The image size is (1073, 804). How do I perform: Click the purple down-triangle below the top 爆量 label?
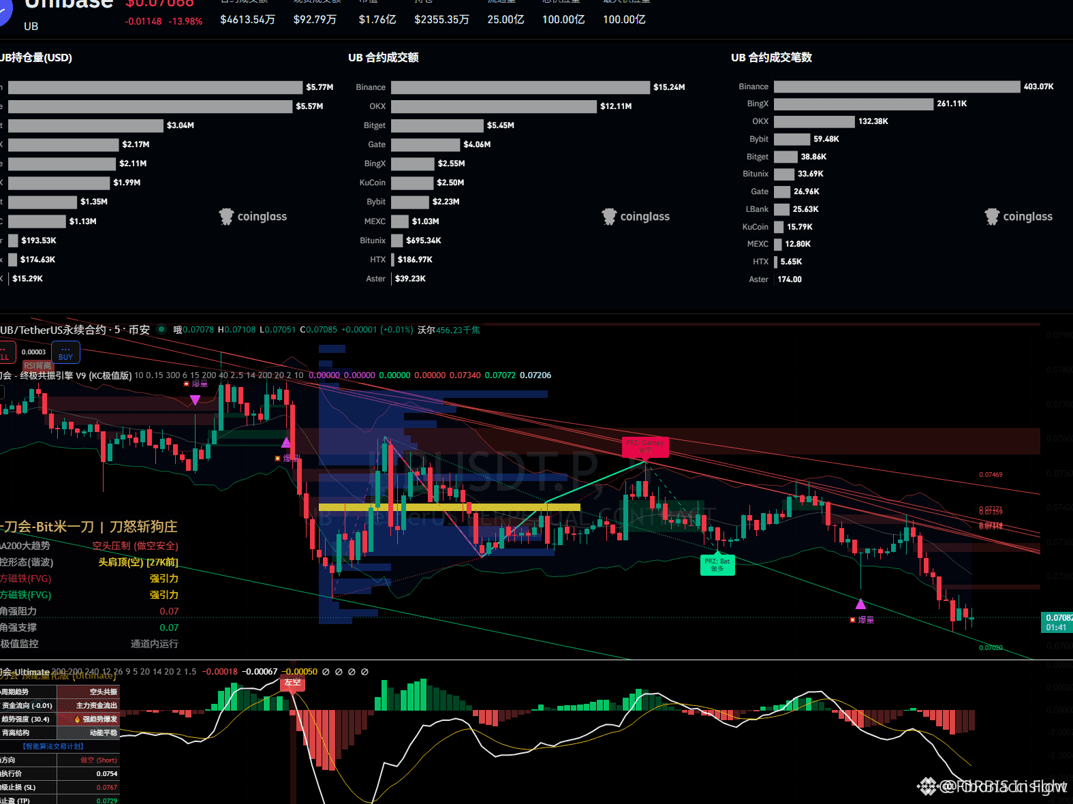coord(195,400)
